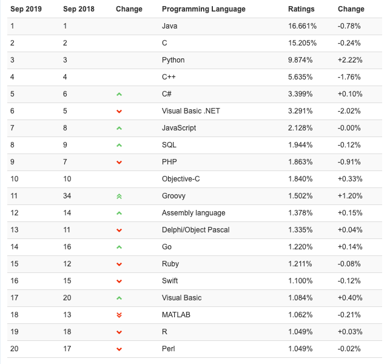The width and height of the screenshot is (387, 364).
Task: Click the double green up arrow for Groovy
Action: 119,197
